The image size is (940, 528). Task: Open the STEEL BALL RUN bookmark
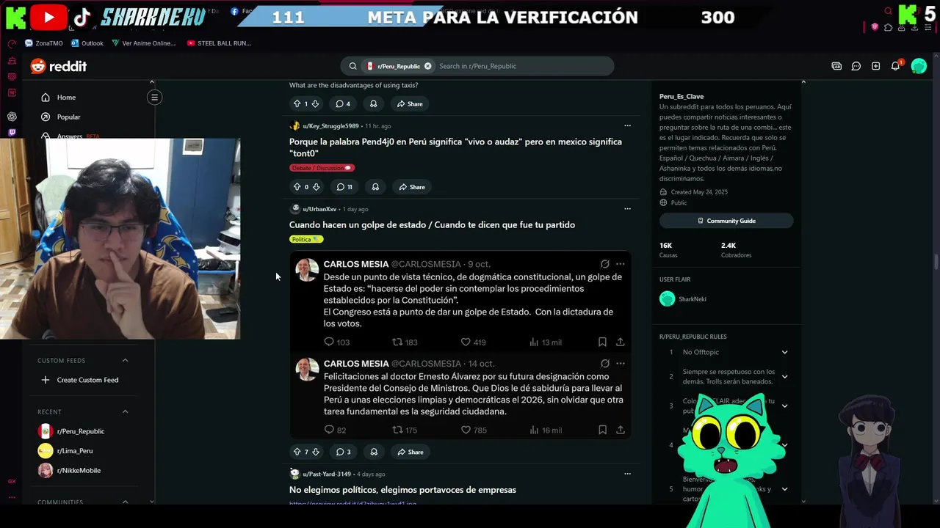219,43
